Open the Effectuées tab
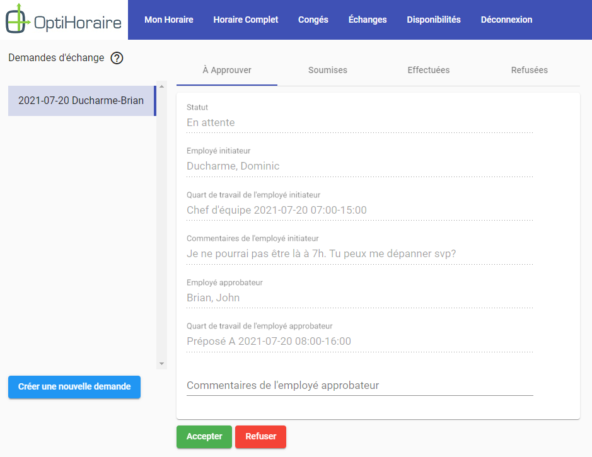592x457 pixels. point(429,70)
